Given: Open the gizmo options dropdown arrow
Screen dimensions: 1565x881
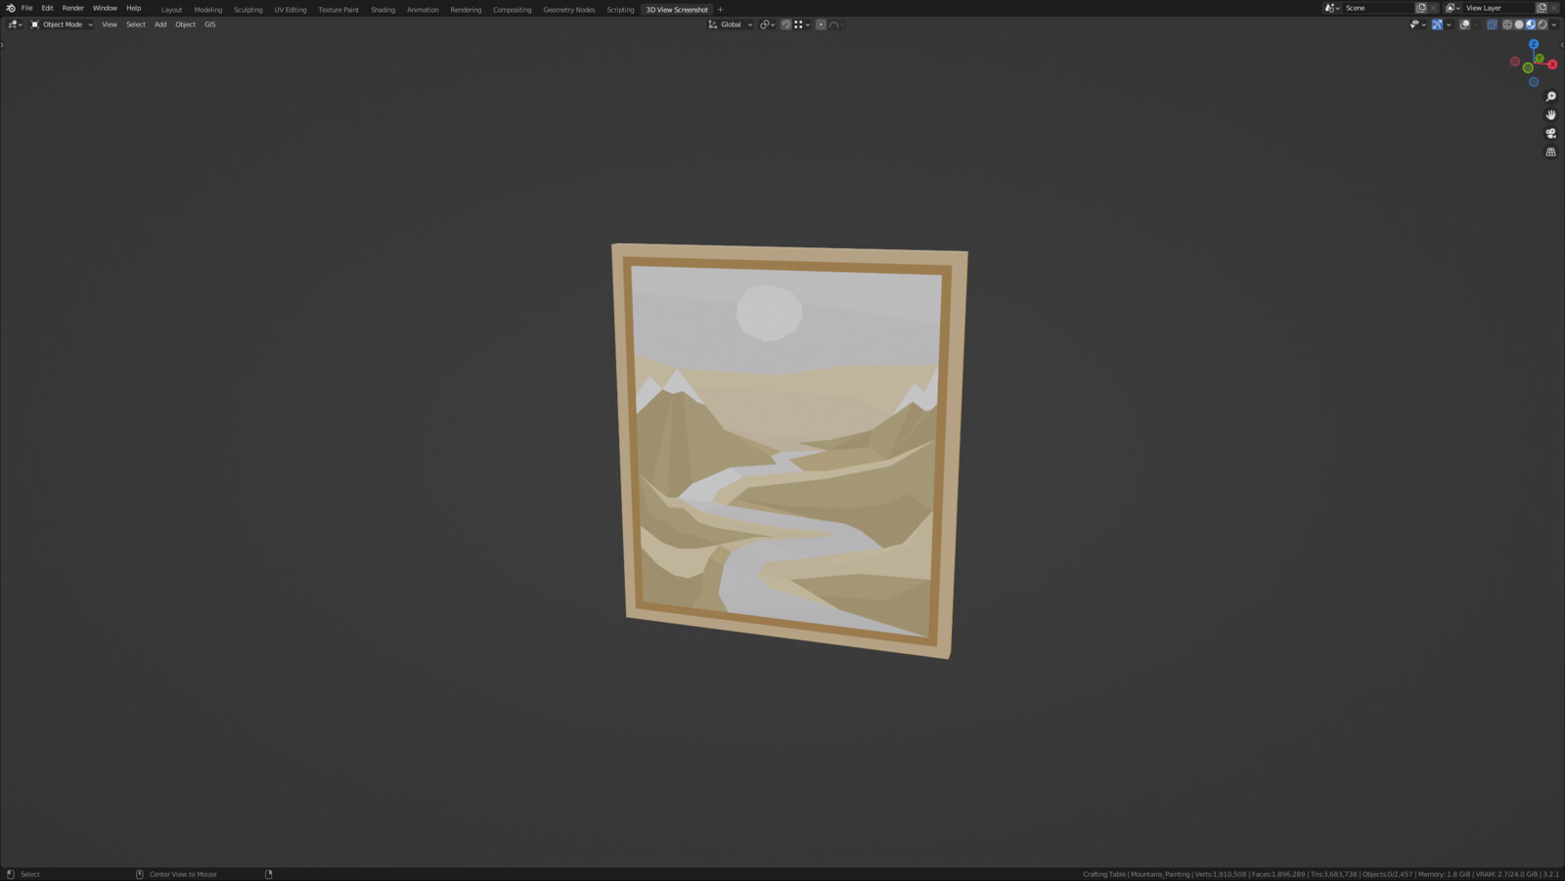Looking at the screenshot, I should coord(1449,24).
